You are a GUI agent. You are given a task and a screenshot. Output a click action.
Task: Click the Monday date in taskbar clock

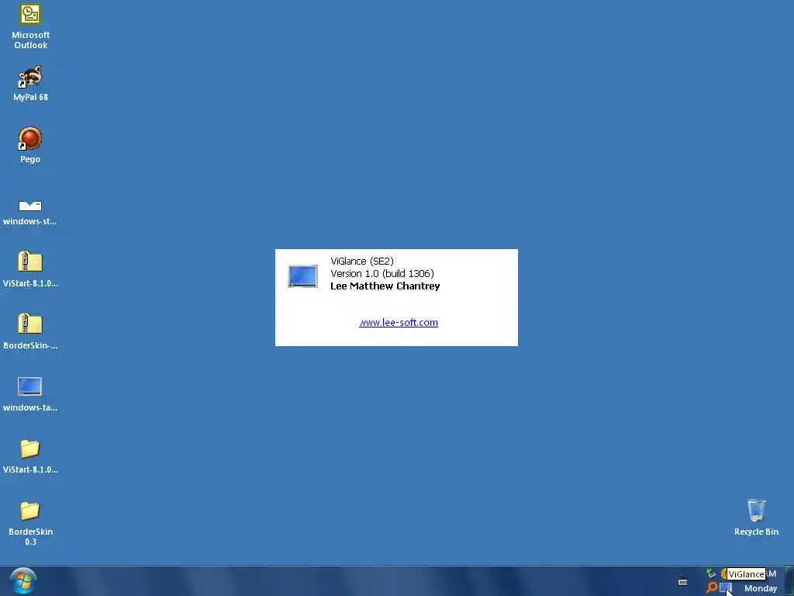click(x=761, y=588)
